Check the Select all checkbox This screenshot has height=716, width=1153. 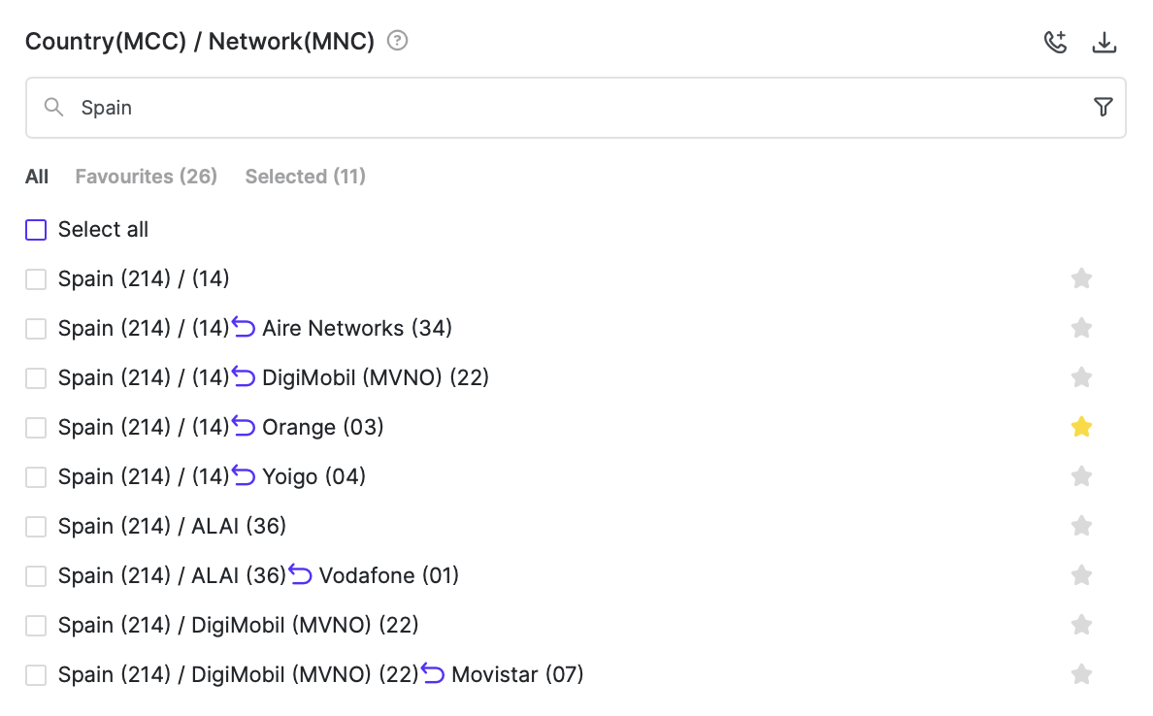36,230
